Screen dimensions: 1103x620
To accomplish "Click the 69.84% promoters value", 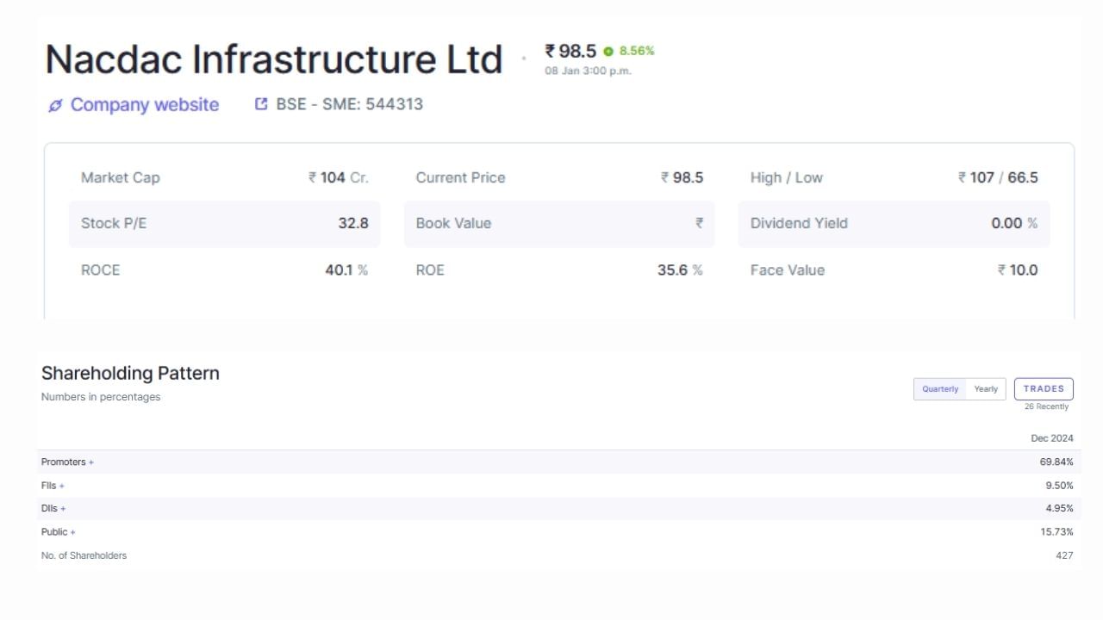I will tap(1056, 462).
